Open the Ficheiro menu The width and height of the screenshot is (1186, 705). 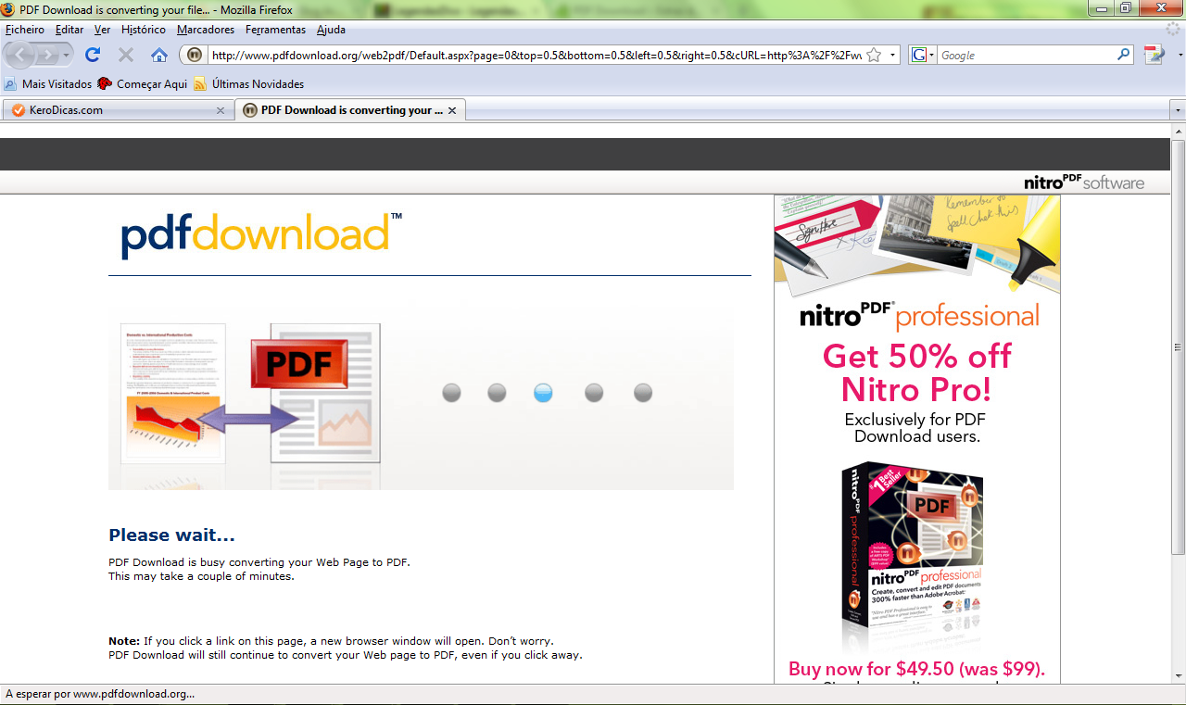[x=25, y=30]
